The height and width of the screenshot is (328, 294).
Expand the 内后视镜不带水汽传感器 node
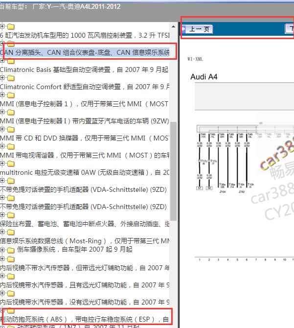pyautogui.click(x=2, y=259)
